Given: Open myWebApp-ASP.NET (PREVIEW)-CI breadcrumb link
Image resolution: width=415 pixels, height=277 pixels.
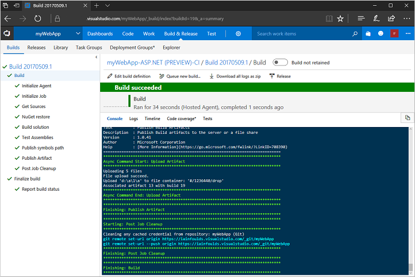Looking at the screenshot, I should coord(153,63).
